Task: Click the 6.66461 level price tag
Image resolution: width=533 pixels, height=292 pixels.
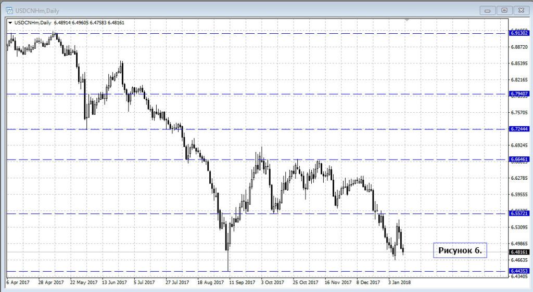Action: point(519,160)
